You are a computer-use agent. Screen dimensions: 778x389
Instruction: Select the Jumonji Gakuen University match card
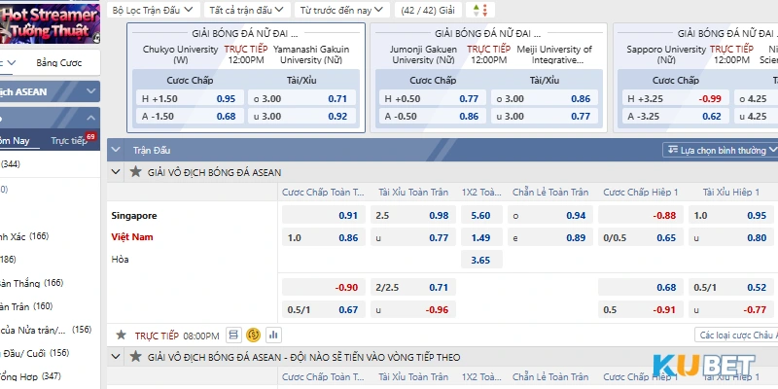click(489, 78)
